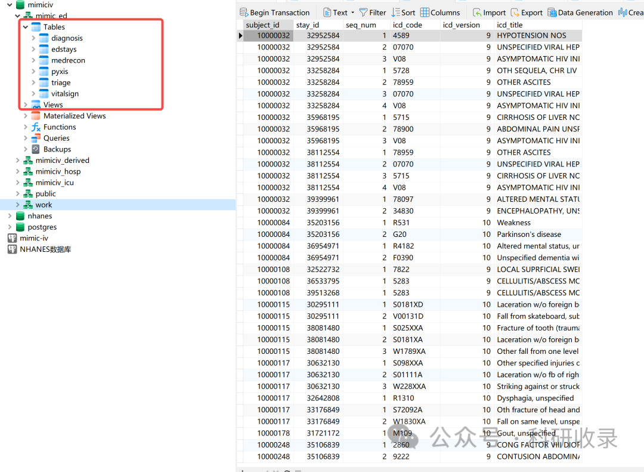Expand the Backups node

click(26, 149)
